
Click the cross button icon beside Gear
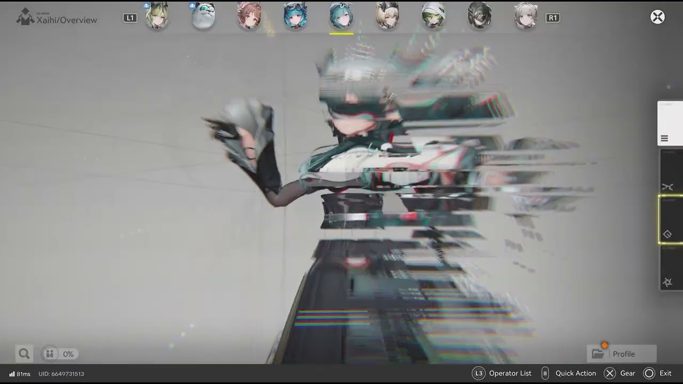pos(610,373)
